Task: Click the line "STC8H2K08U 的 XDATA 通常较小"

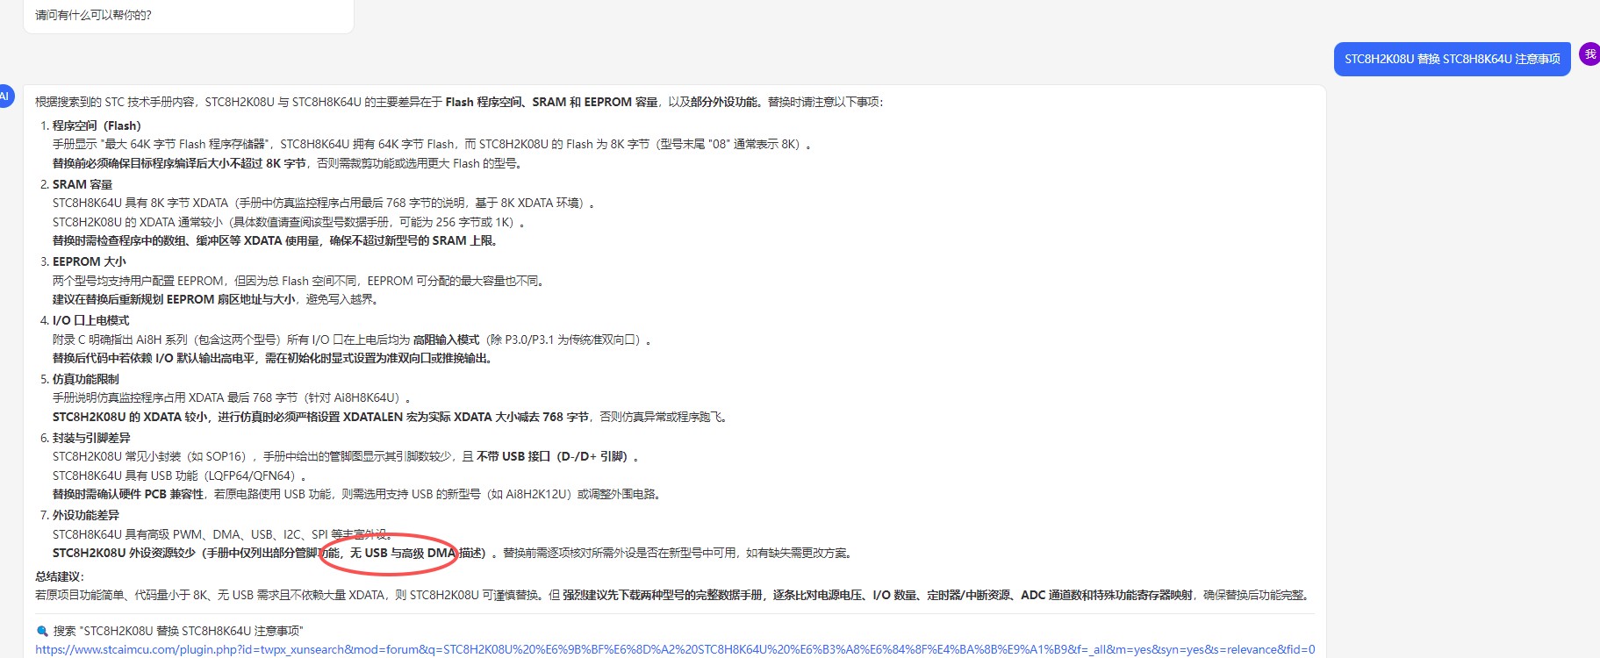Action: click(290, 222)
